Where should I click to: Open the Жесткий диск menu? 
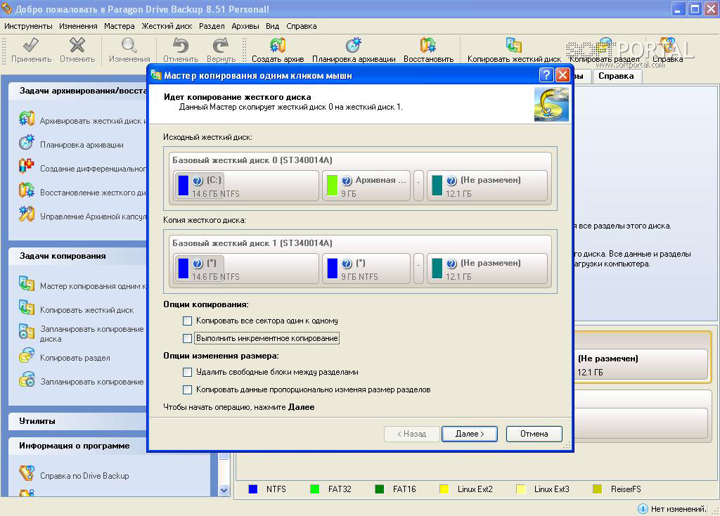(x=167, y=26)
